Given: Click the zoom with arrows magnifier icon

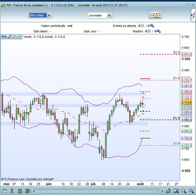Looking at the screenshot, I should [176, 191].
